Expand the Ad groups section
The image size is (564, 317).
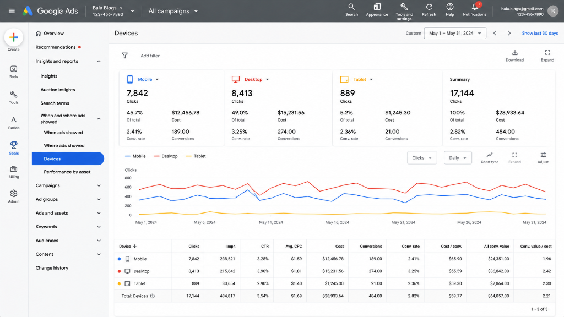(99, 199)
